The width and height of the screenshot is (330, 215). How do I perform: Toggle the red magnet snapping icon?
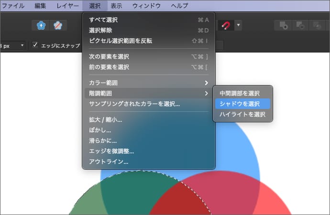(x=226, y=25)
